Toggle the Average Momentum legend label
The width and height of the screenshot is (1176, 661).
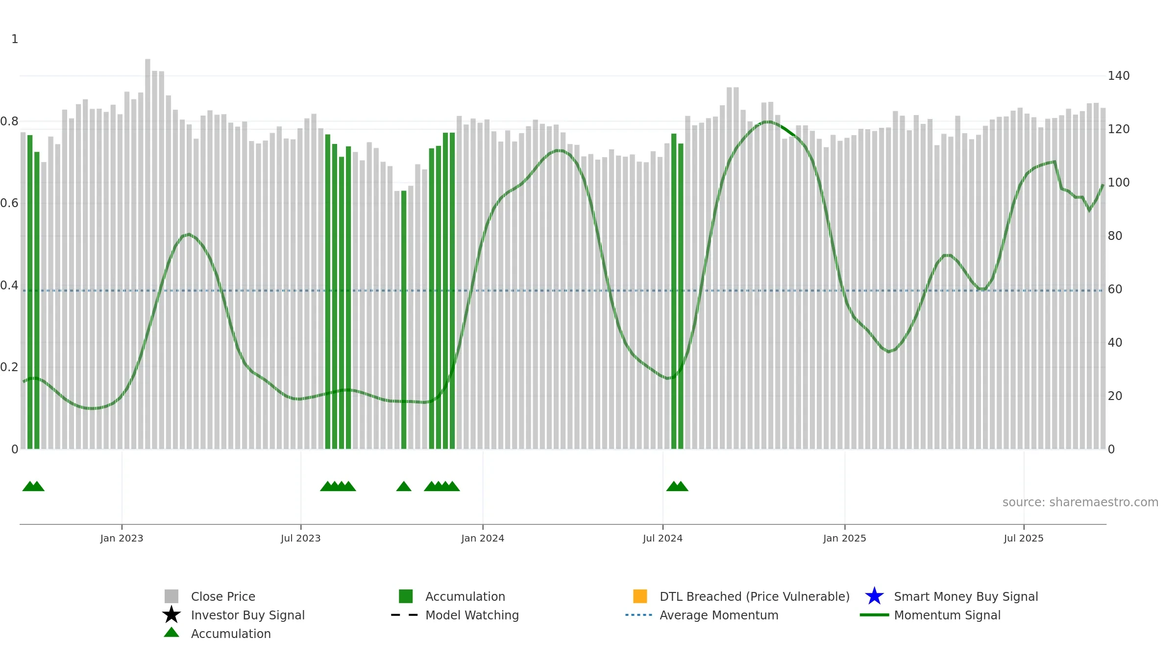click(x=719, y=615)
